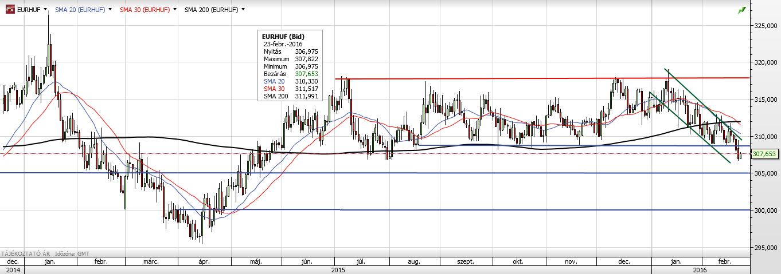
Task: Click the máj. month label on the time axis
Action: [256, 261]
